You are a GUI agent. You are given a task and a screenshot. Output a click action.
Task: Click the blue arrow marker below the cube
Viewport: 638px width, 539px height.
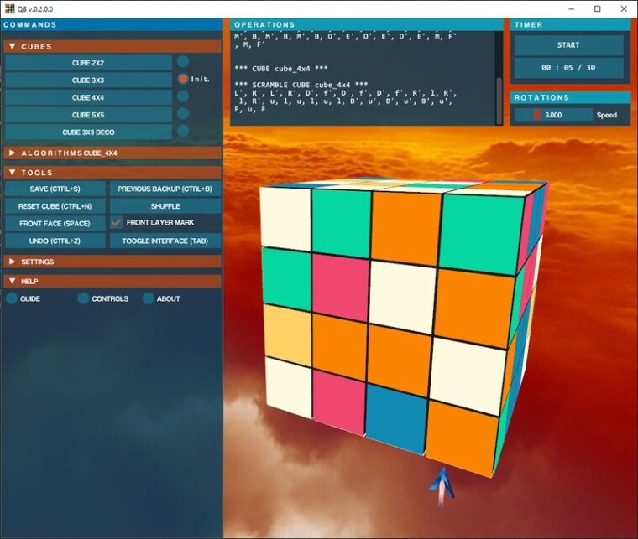(442, 486)
